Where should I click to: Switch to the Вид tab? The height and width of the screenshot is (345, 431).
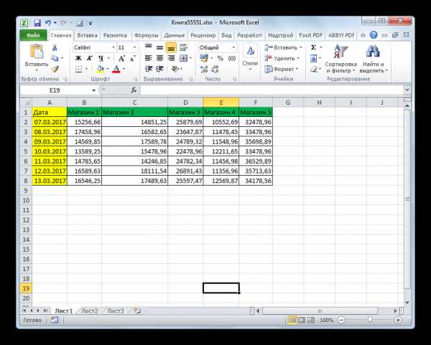226,35
